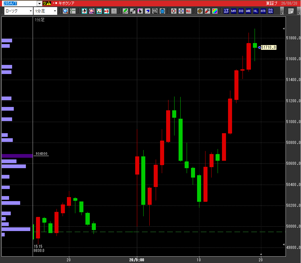
Task: Click the 1分足 chart caption label
Action: (x=40, y=20)
